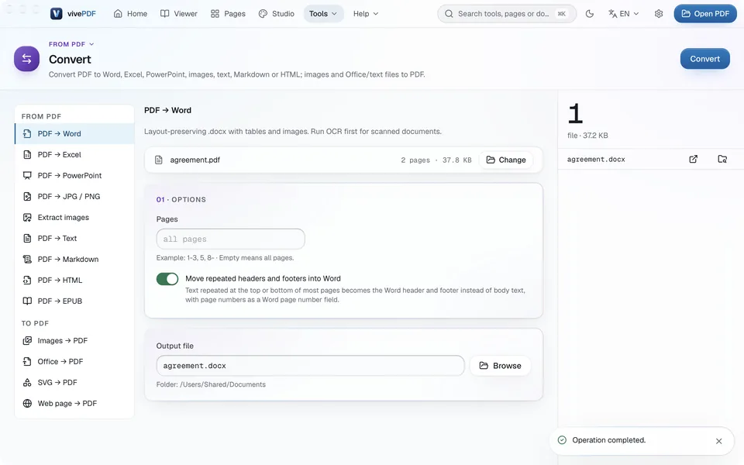Choose PDF → PowerPoint tool
Viewport: 744px width, 465px height.
[74, 176]
